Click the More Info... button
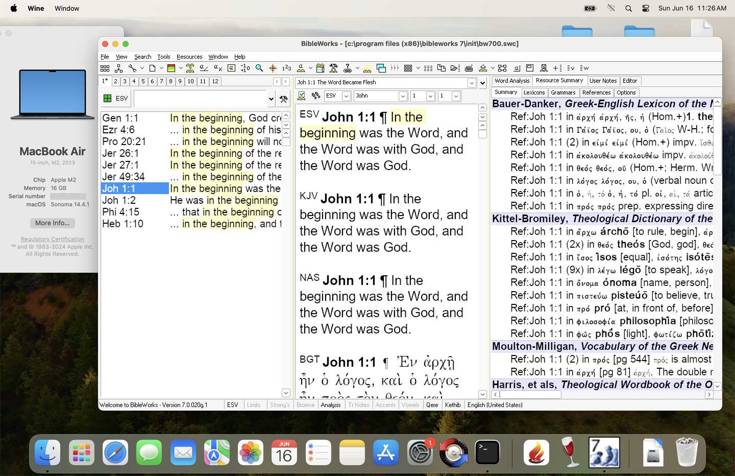The image size is (735, 476). pos(52,223)
